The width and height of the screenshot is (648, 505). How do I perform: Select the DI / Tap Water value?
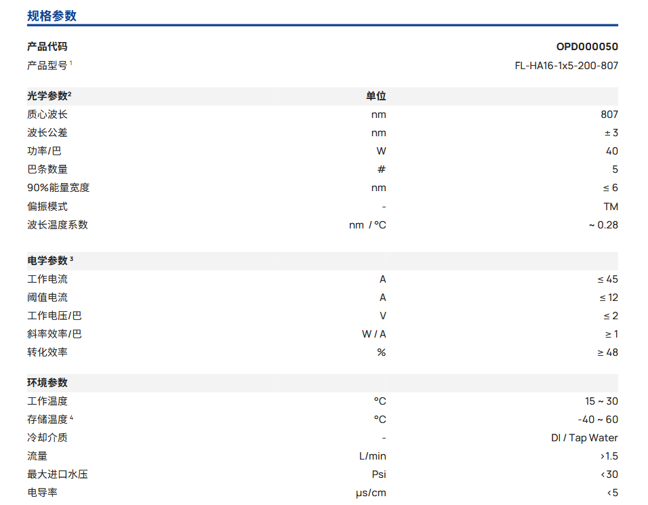[584, 438]
